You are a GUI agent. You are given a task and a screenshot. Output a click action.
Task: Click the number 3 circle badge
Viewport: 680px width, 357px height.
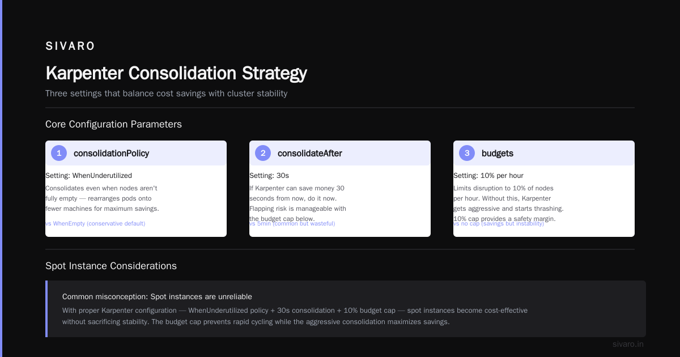point(467,153)
